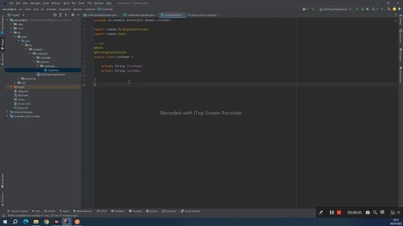Image resolution: width=403 pixels, height=226 pixels.
Task: Click Expand All icon in Project panel
Action: click(x=60, y=15)
